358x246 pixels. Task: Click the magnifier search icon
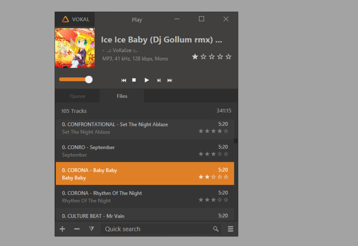click(216, 229)
